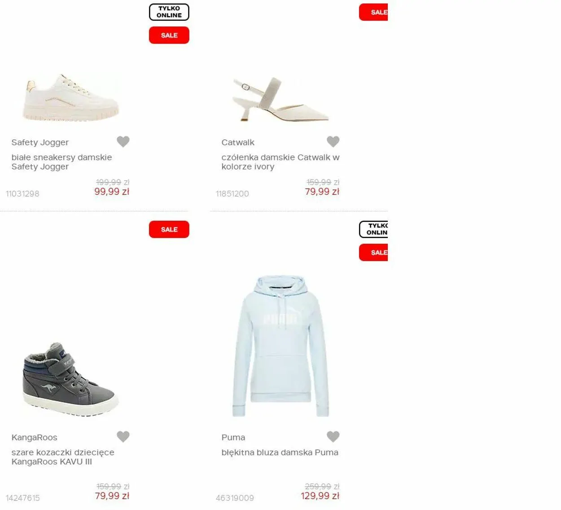Click the KangaRoos brand name
Image resolution: width=561 pixels, height=510 pixels.
[x=35, y=438]
